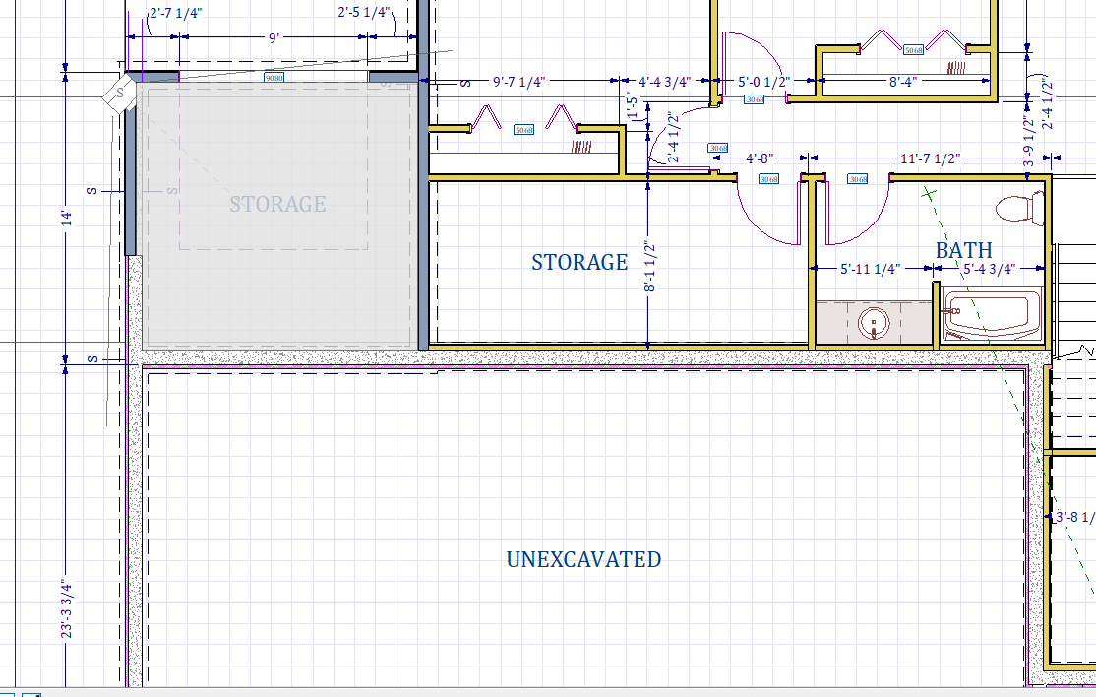Click the diamond S marker at wall corner
Screen dimensions: 1096x697
[120, 94]
